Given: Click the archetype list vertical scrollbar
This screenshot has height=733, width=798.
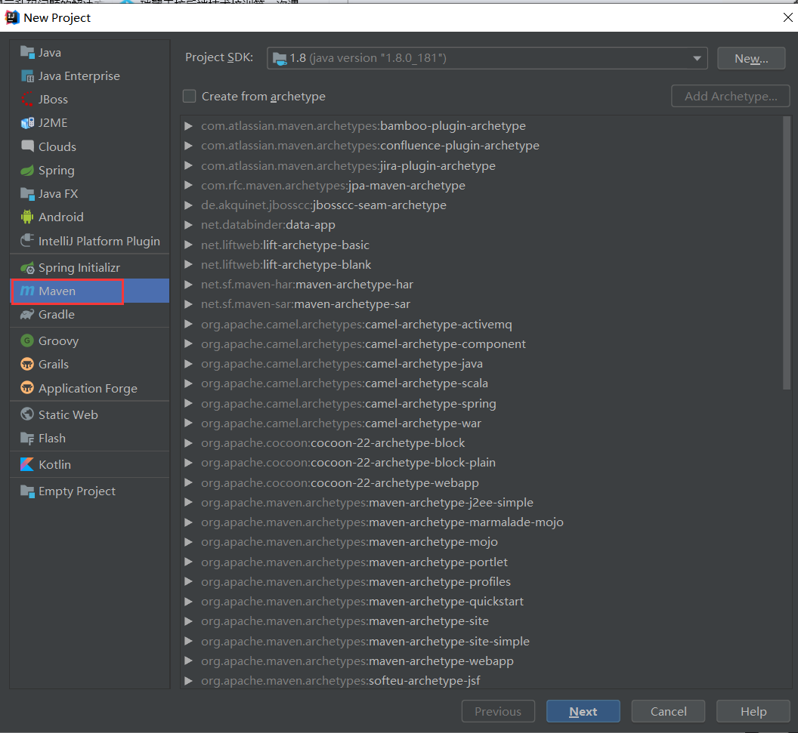Looking at the screenshot, I should coord(787,253).
